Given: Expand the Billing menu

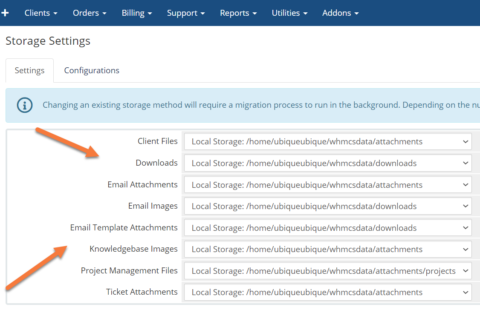Looking at the screenshot, I should tap(137, 13).
